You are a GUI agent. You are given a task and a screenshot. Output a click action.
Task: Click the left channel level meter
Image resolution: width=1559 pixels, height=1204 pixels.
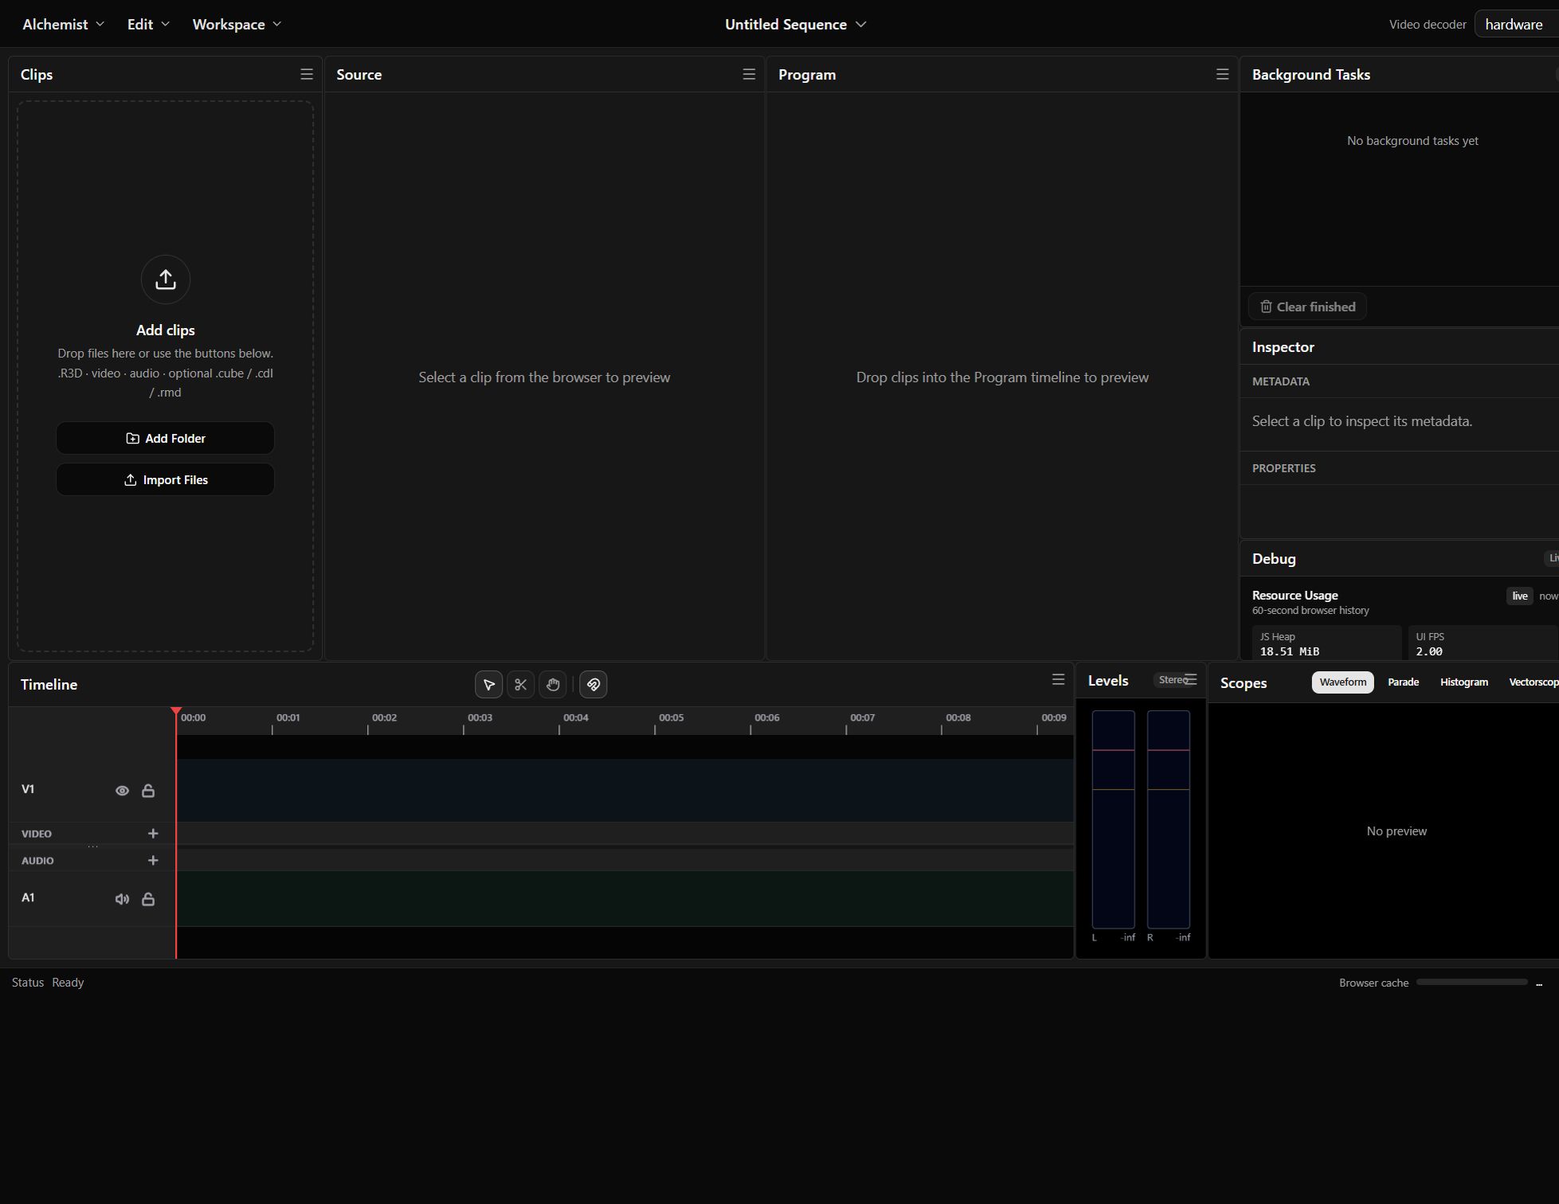(x=1113, y=819)
